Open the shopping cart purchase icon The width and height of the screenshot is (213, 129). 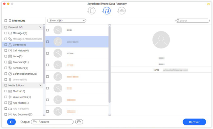tap(208, 4)
